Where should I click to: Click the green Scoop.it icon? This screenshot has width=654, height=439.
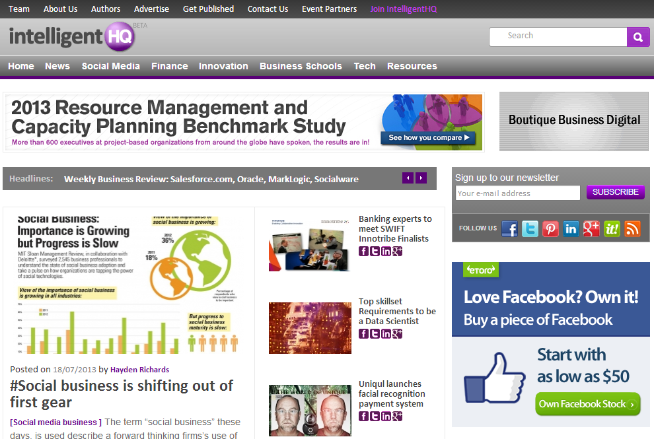tap(612, 229)
